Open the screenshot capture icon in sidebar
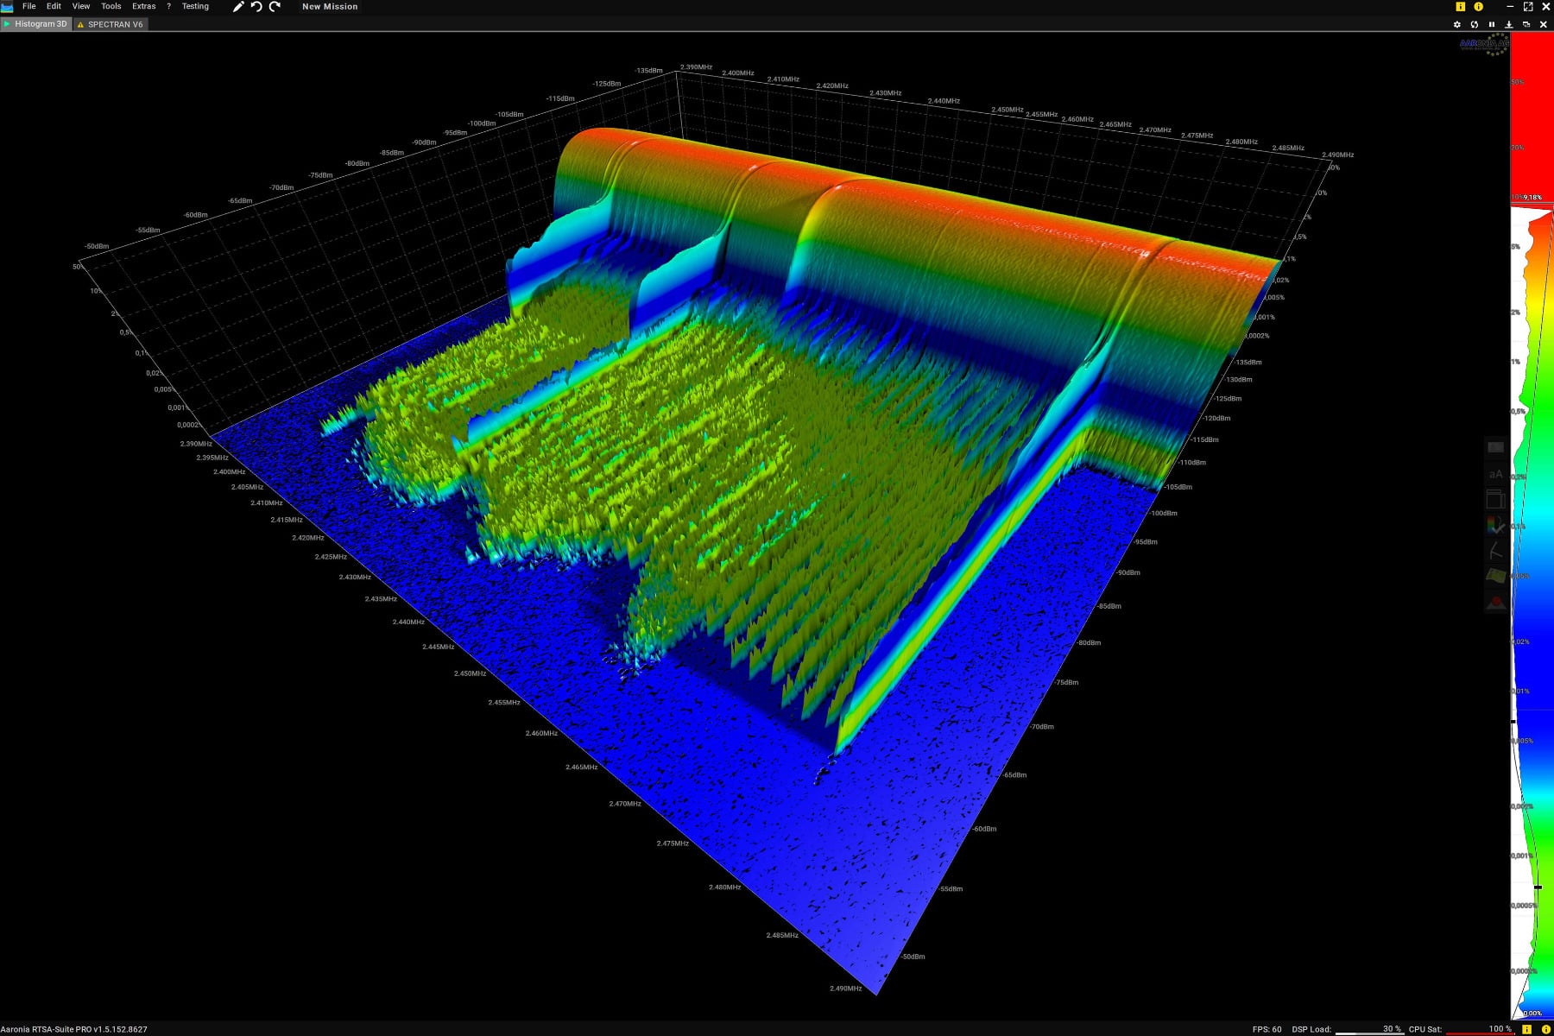 point(1496,447)
